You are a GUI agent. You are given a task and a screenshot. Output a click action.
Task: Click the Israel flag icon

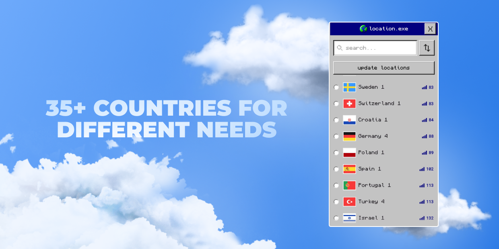[x=349, y=218]
